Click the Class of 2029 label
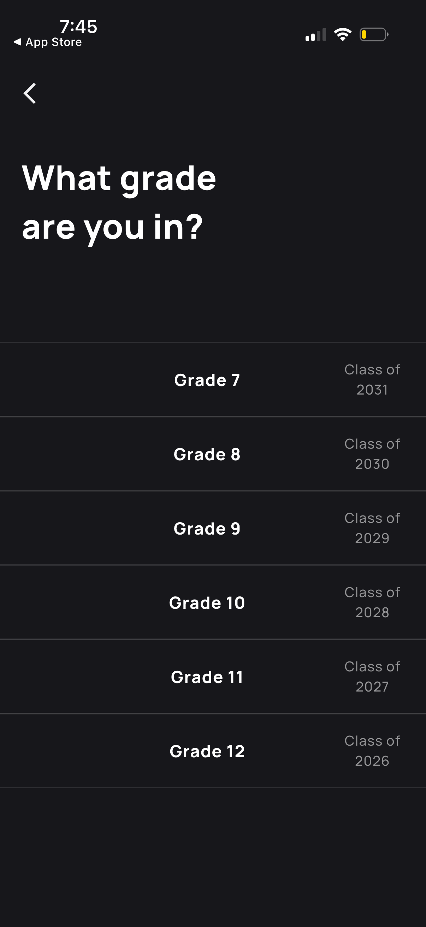Screen dimensions: 426x927 click(x=372, y=528)
